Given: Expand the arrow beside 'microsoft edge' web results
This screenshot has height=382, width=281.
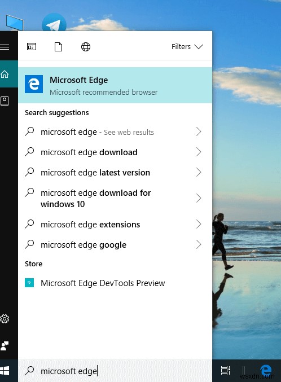Looking at the screenshot, I should tap(199, 132).
